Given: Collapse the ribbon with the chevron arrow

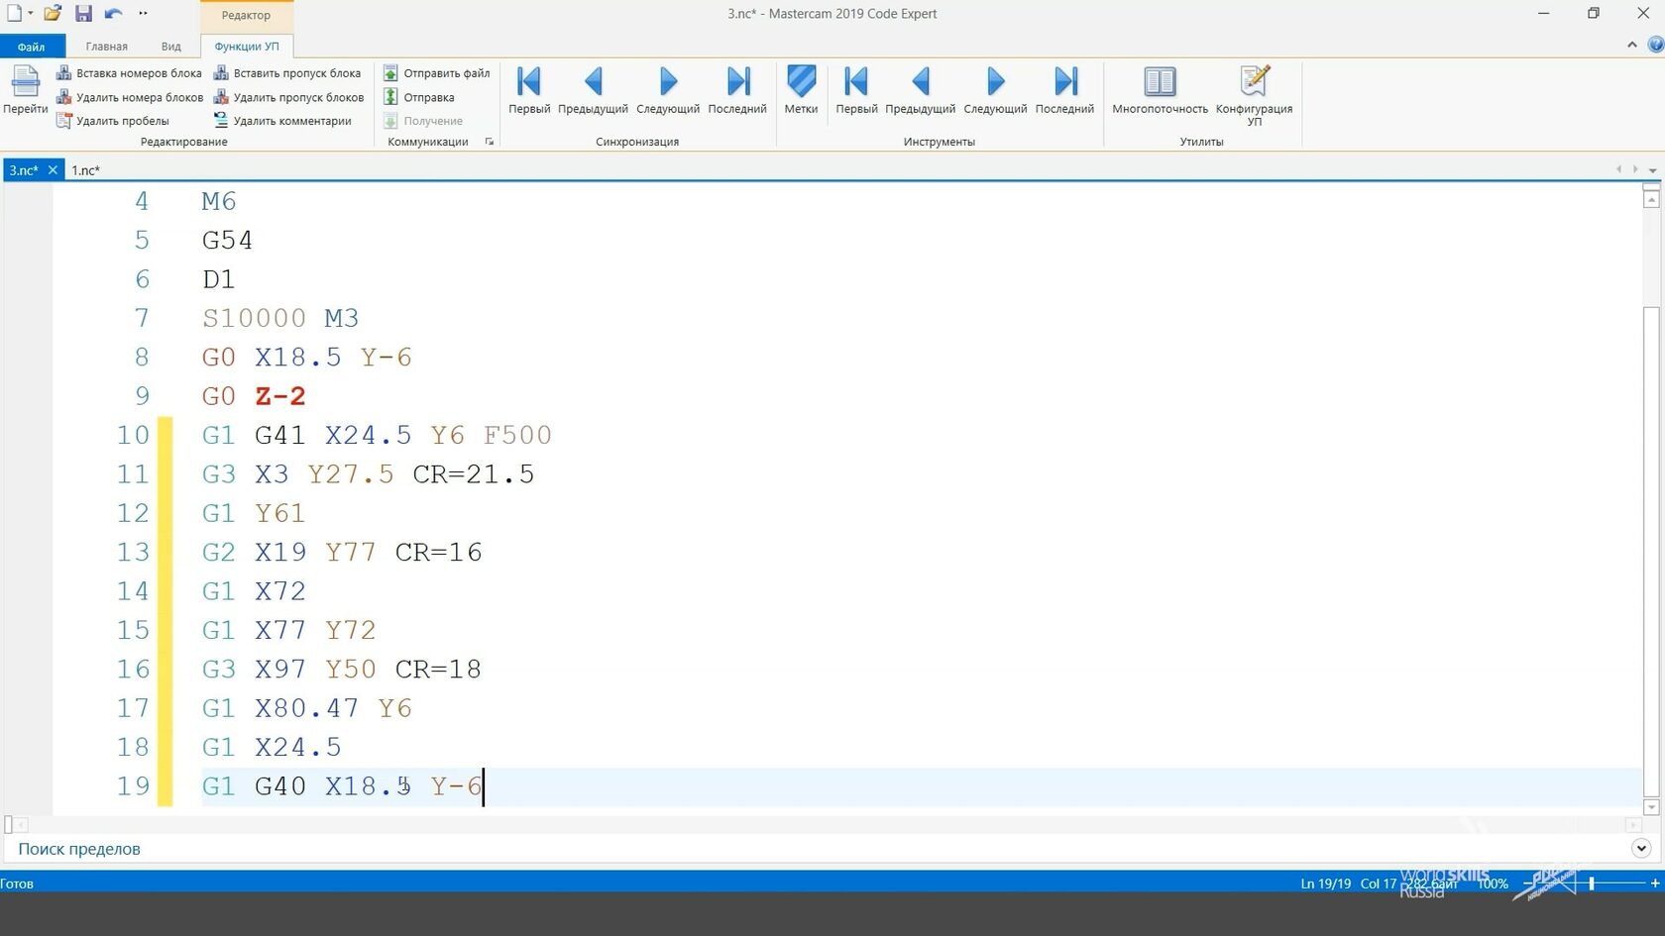Looking at the screenshot, I should click(1631, 45).
